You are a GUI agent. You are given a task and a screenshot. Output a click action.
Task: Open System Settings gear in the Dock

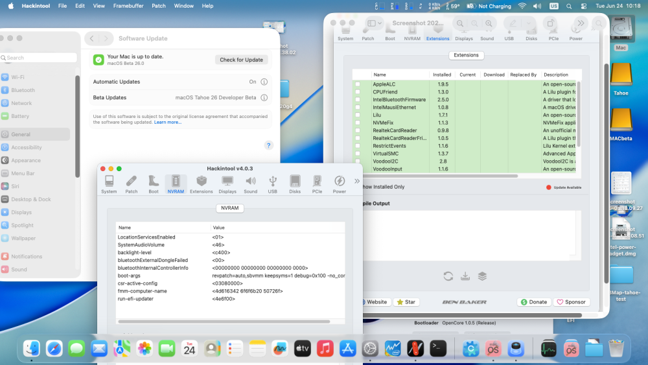pyautogui.click(x=370, y=349)
